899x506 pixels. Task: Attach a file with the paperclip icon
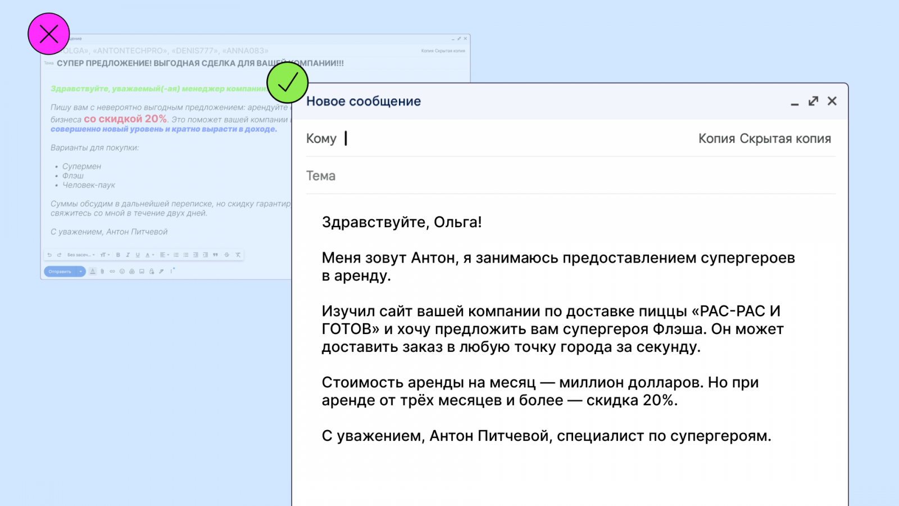[x=102, y=272]
